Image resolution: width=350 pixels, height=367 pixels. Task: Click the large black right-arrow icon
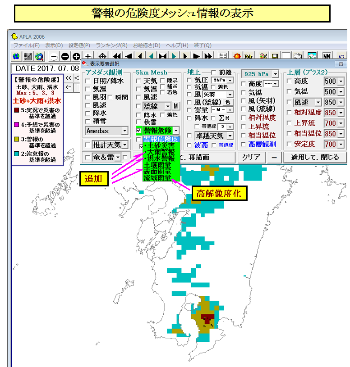pos(197,56)
